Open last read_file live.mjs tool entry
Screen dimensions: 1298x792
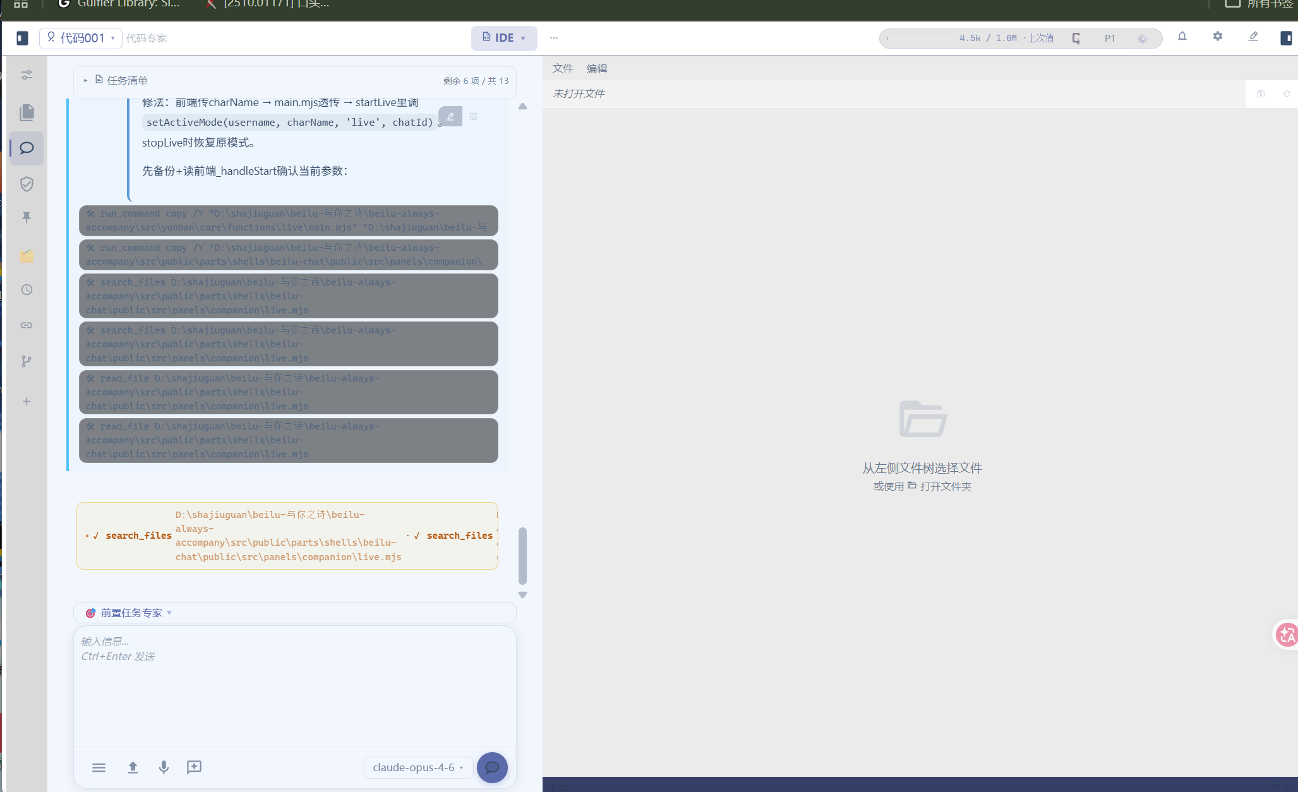pyautogui.click(x=289, y=440)
